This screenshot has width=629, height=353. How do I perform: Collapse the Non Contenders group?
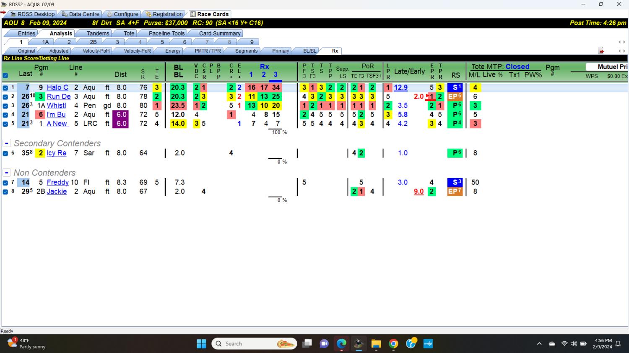click(7, 173)
